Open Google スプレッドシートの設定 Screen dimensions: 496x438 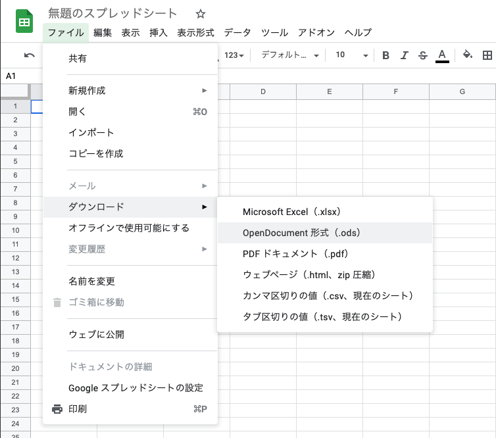[x=130, y=388]
